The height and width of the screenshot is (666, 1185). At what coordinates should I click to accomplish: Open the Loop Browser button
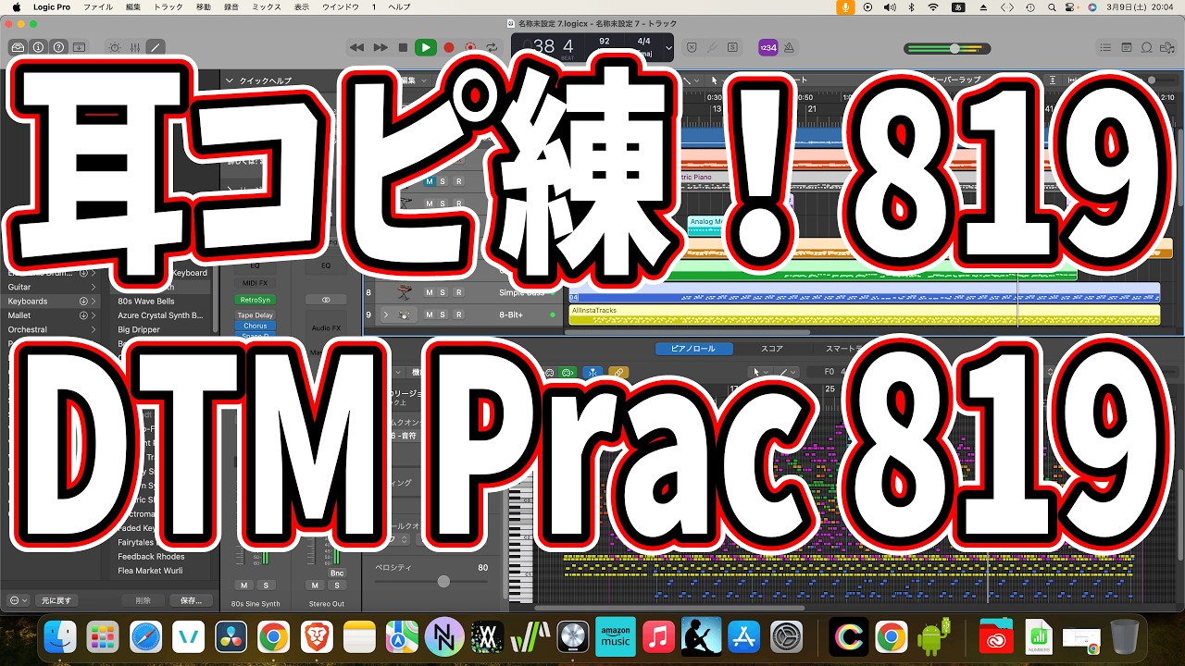pos(1147,47)
